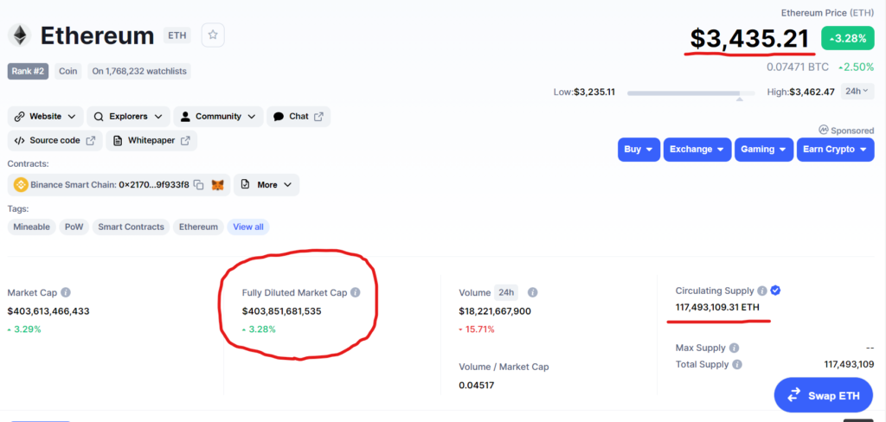Add Ethereum to watchlist via star icon
Screen dimensions: 886x422
(213, 35)
